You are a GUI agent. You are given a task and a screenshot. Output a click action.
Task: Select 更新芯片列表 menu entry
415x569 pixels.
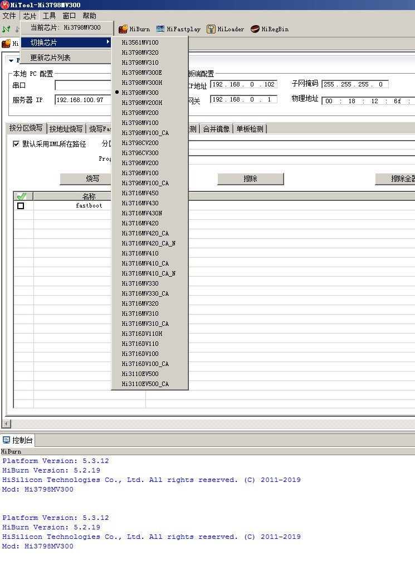tap(66, 57)
